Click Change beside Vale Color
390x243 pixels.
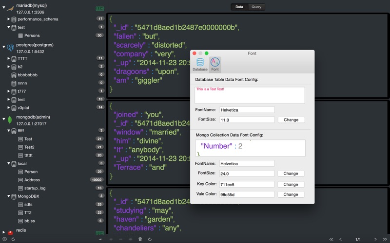click(291, 194)
